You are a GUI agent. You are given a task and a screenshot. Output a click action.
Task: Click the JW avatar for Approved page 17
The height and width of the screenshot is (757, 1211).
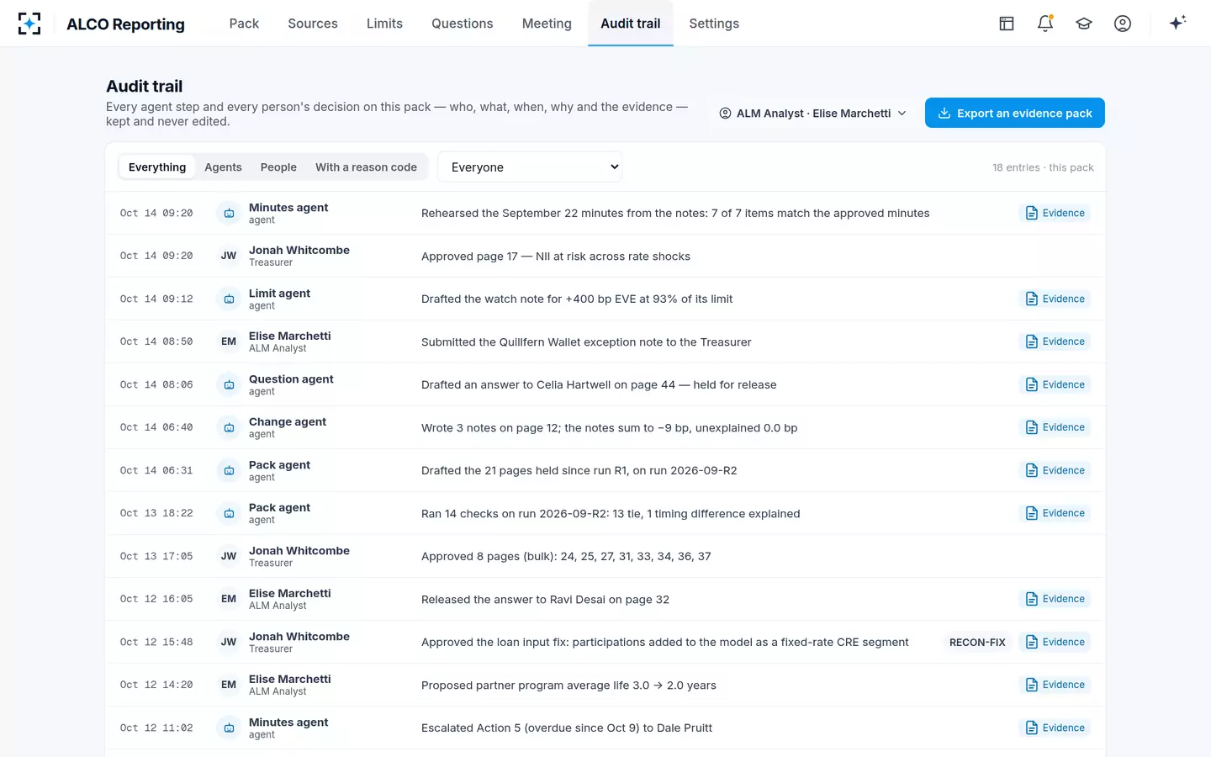pyautogui.click(x=229, y=257)
